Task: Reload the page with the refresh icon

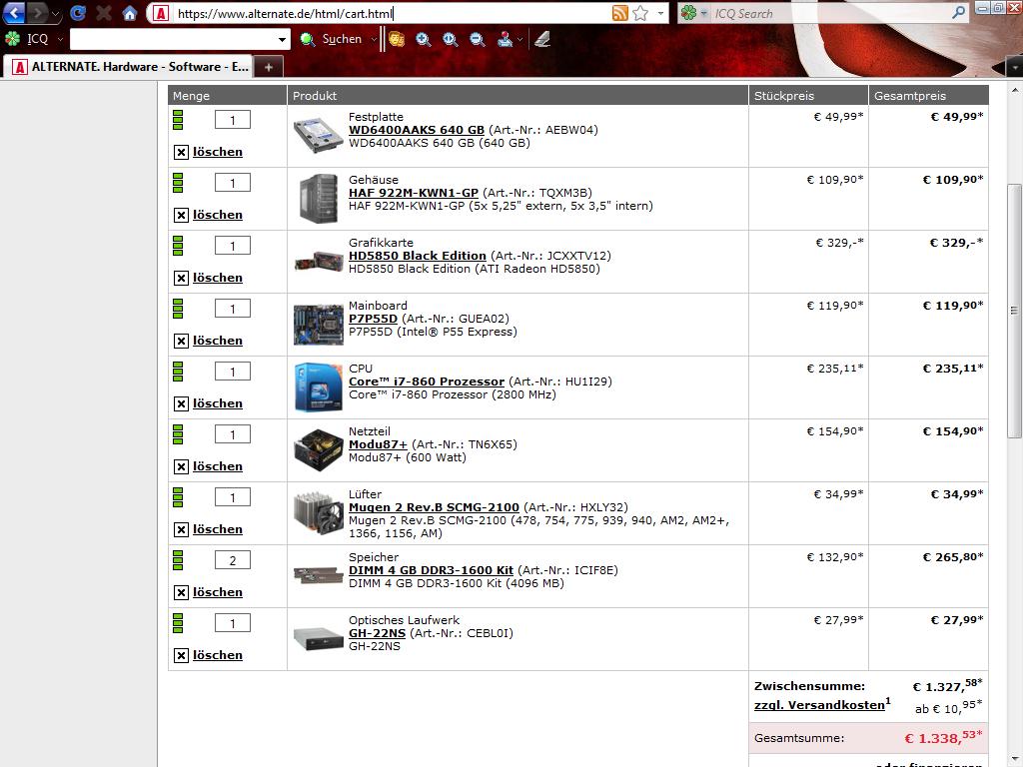Action: point(78,13)
